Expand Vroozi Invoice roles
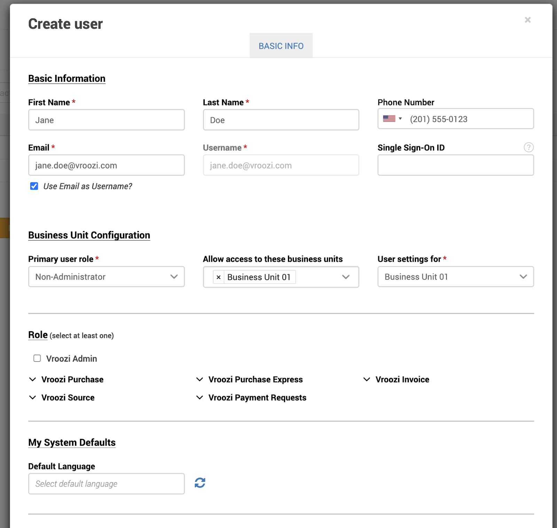Image resolution: width=557 pixels, height=528 pixels. (x=396, y=379)
